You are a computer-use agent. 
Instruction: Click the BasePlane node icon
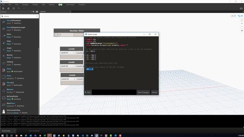[3, 105]
